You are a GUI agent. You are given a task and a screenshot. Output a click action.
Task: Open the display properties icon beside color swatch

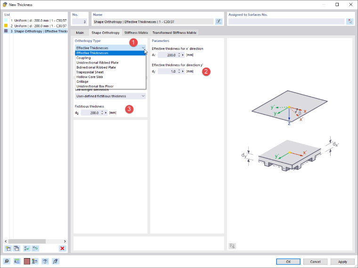[35, 261]
